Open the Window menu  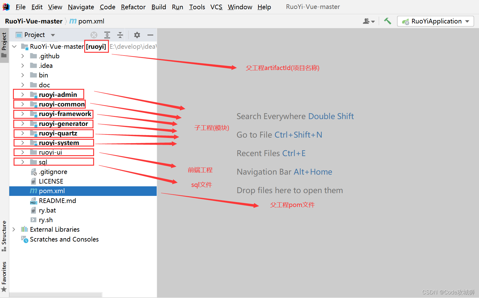pos(240,7)
